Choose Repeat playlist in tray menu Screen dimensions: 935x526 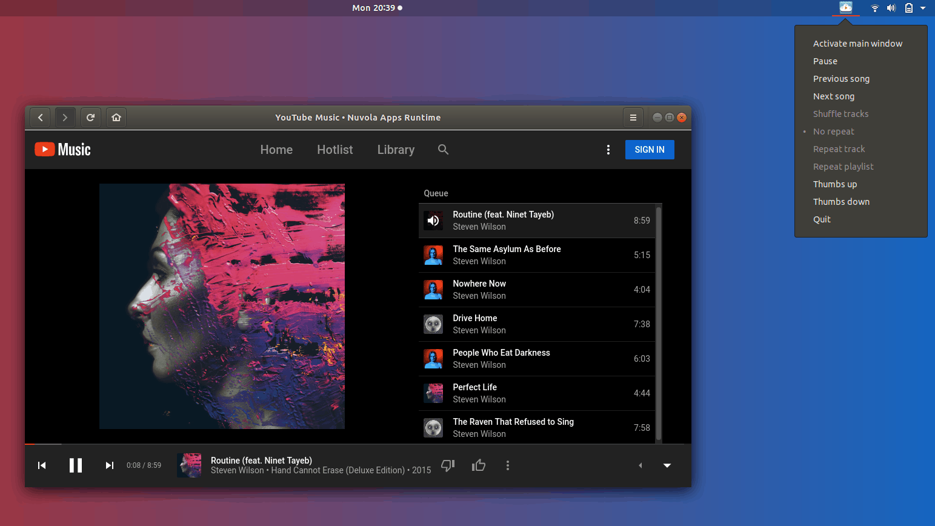(x=843, y=167)
